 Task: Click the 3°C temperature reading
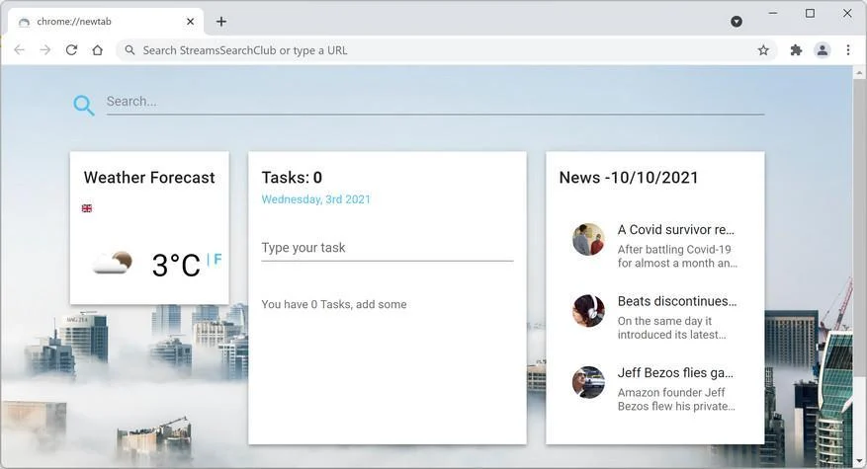click(x=176, y=266)
